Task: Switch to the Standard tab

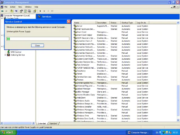Action: click(x=53, y=123)
